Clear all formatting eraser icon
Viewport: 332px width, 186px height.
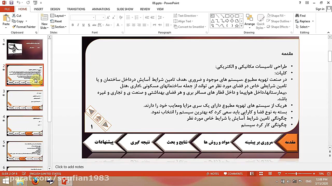click(x=121, y=17)
